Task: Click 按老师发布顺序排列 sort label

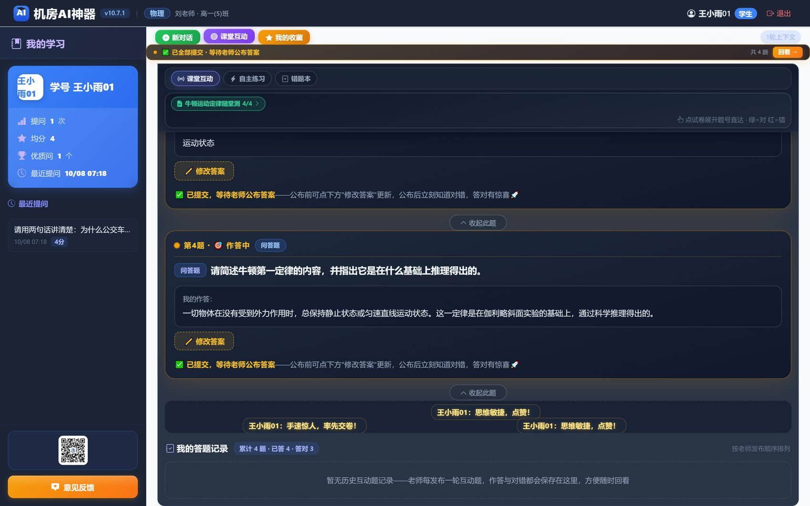Action: 761,448
